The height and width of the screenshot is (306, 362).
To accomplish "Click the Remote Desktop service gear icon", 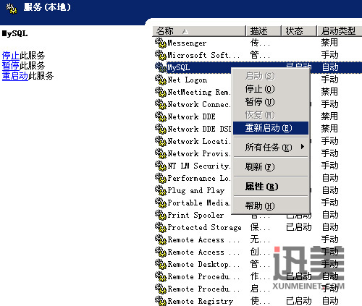I will [161, 264].
